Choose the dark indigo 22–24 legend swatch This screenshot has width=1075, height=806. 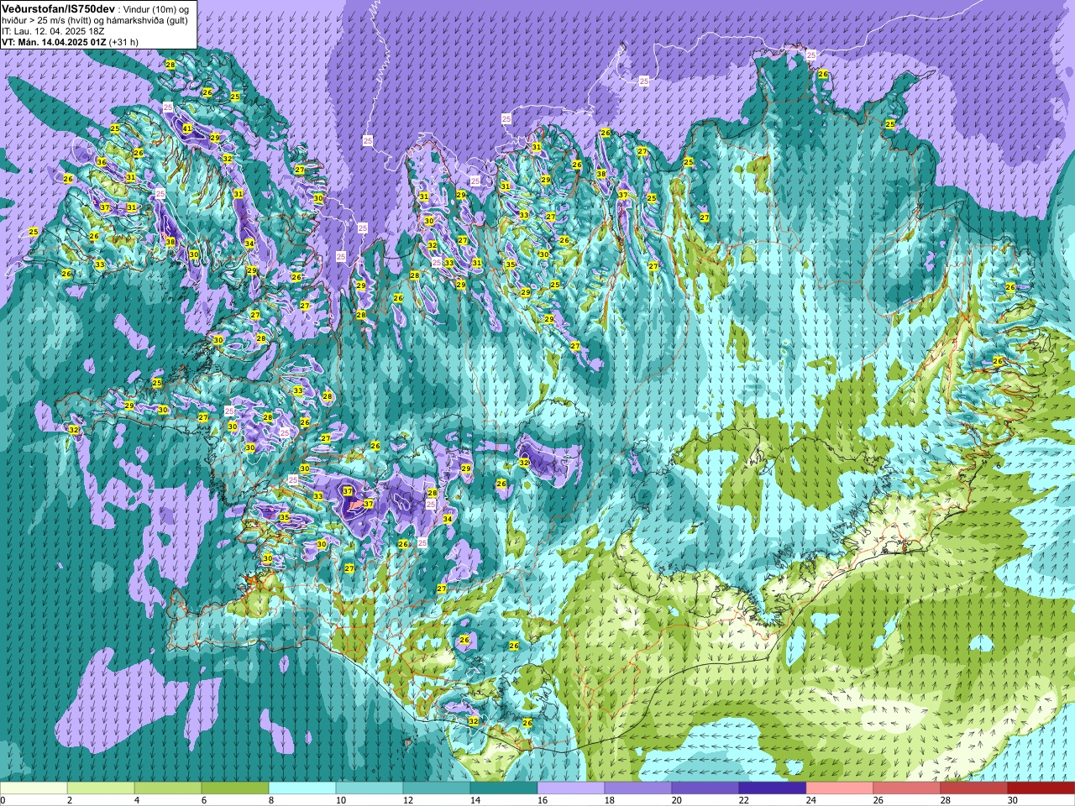pos(773,788)
